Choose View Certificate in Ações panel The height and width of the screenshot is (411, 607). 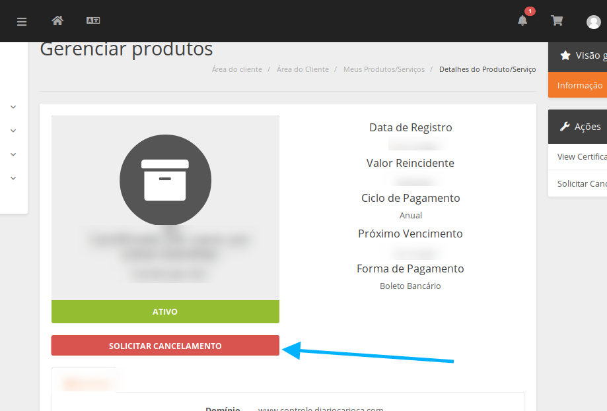coord(581,157)
